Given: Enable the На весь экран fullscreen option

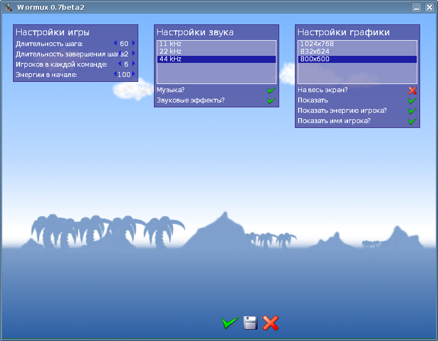Looking at the screenshot, I should pyautogui.click(x=412, y=90).
